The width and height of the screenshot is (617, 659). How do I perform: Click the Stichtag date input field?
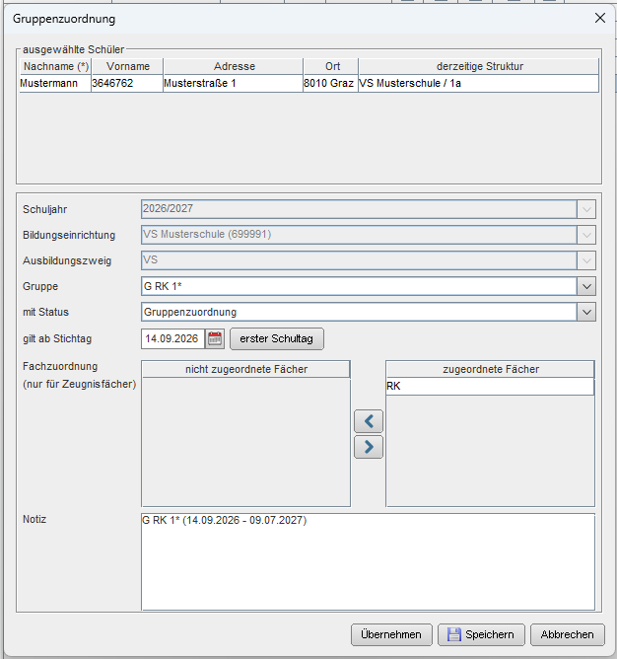(x=172, y=338)
